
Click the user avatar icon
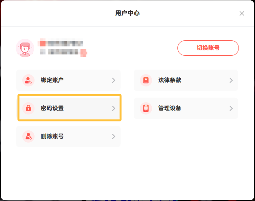(x=25, y=48)
